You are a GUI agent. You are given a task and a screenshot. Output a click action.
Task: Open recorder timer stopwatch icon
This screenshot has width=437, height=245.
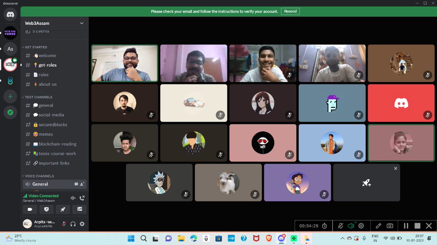(x=324, y=226)
